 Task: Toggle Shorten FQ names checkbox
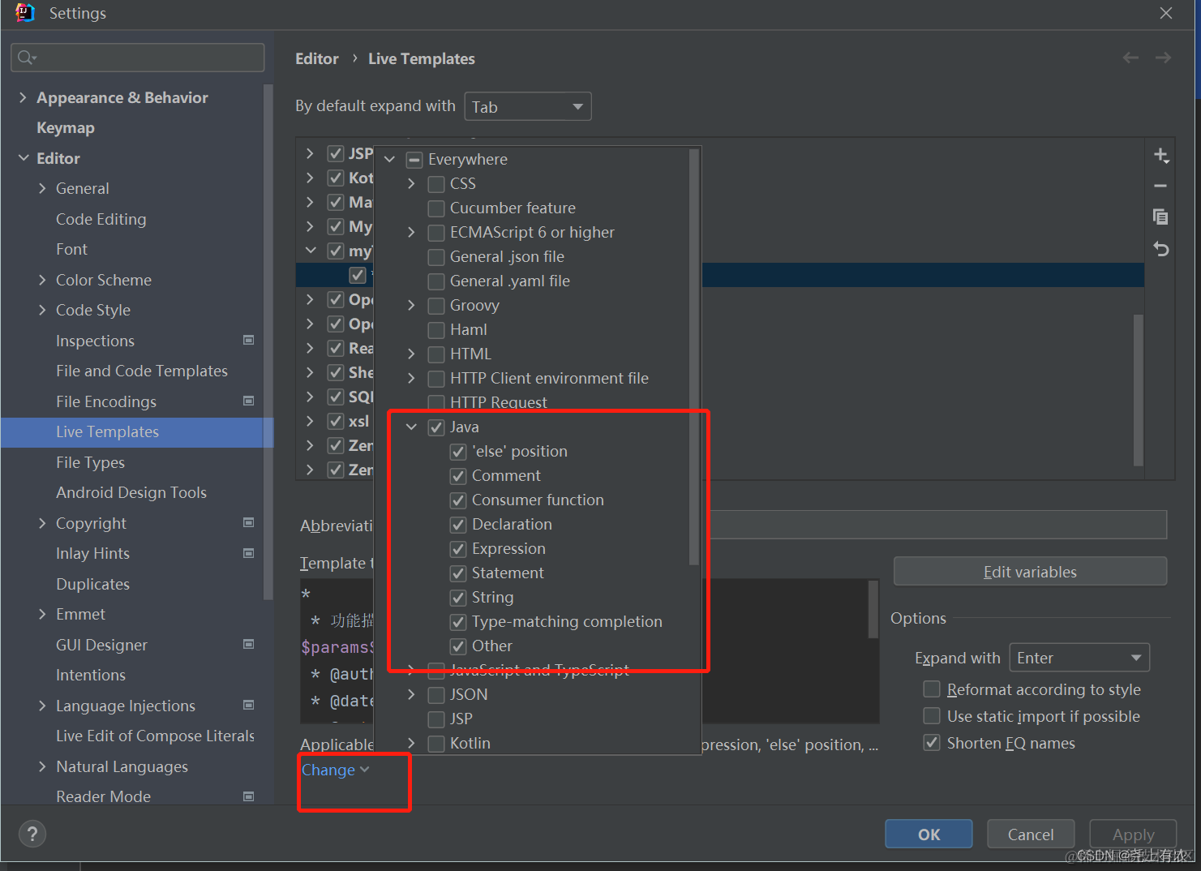click(932, 743)
